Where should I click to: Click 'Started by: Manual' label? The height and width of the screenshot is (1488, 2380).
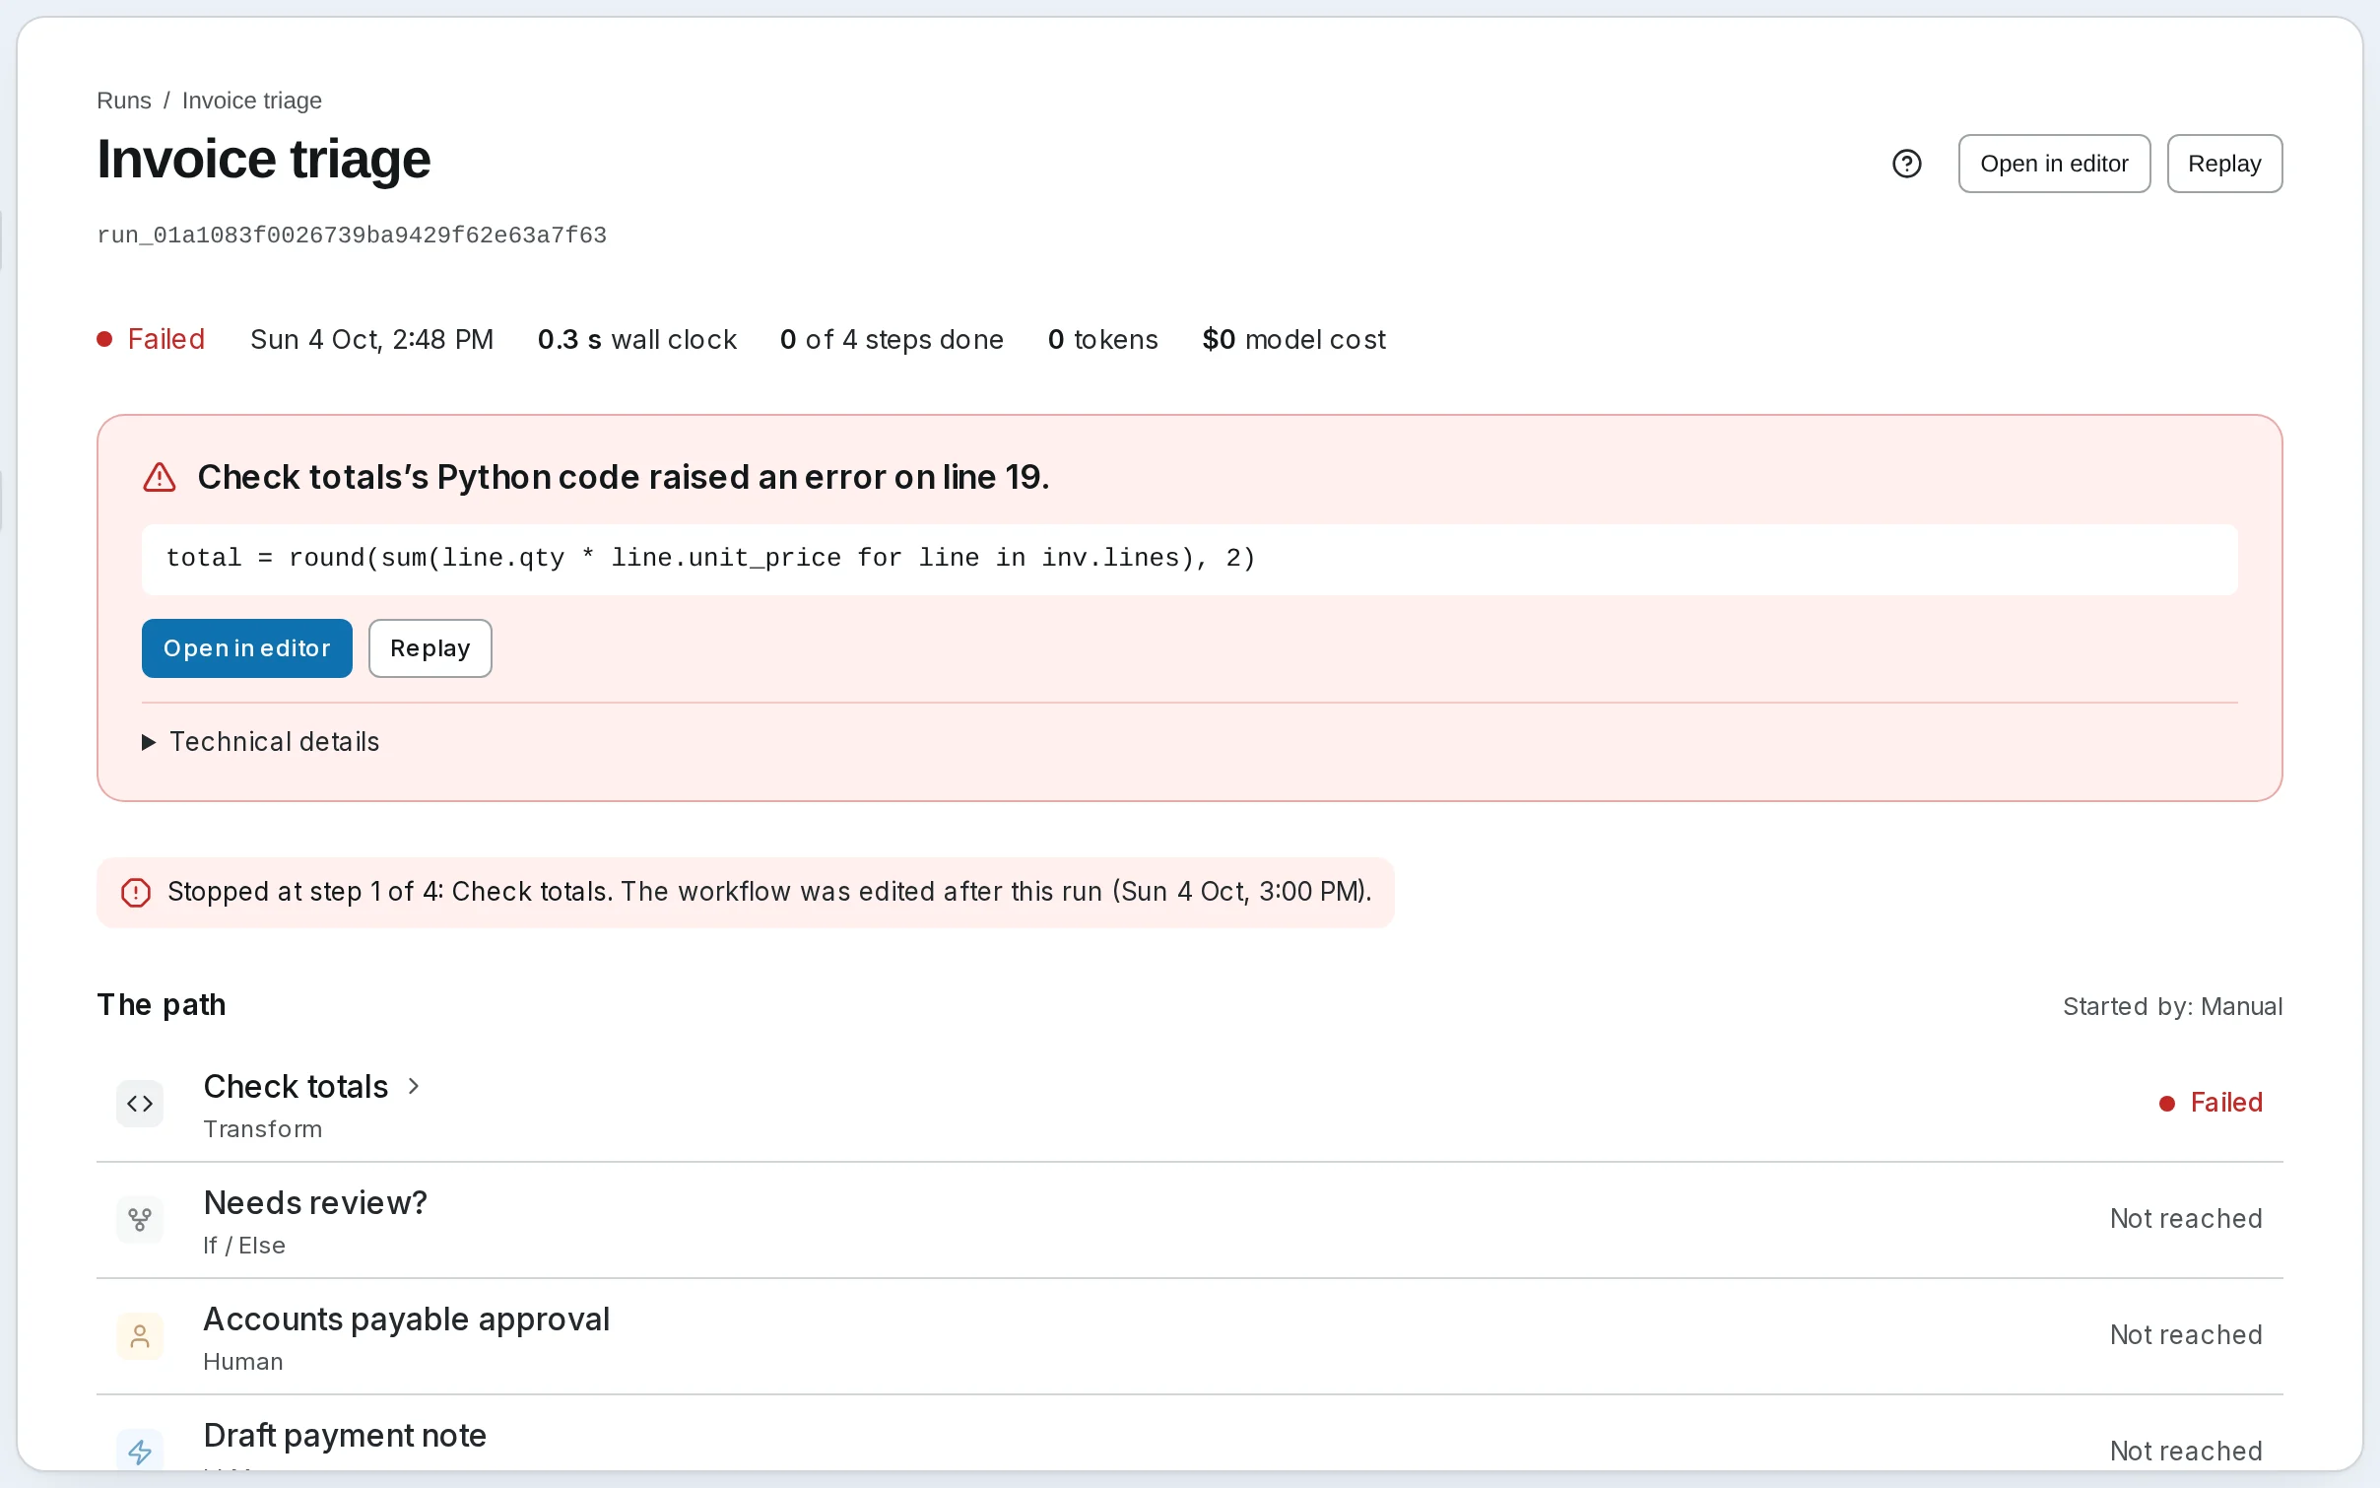pos(2172,1006)
